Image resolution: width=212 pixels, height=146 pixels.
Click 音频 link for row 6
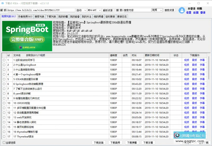(x=195, y=84)
